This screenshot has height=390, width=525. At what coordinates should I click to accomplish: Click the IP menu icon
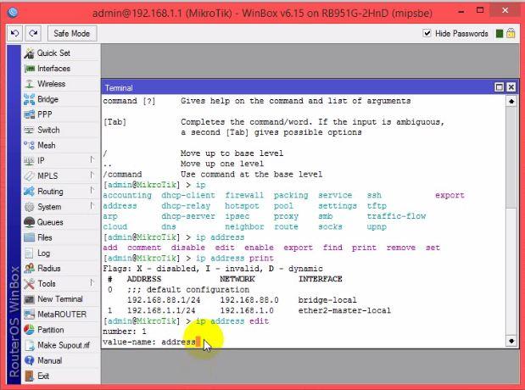click(29, 161)
